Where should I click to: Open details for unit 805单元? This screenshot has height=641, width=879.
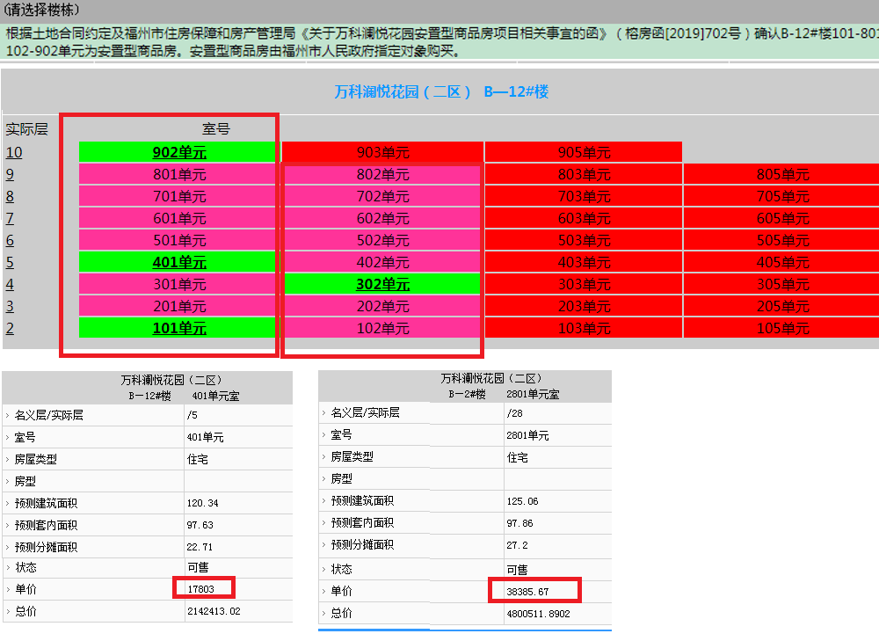pyautogui.click(x=781, y=174)
